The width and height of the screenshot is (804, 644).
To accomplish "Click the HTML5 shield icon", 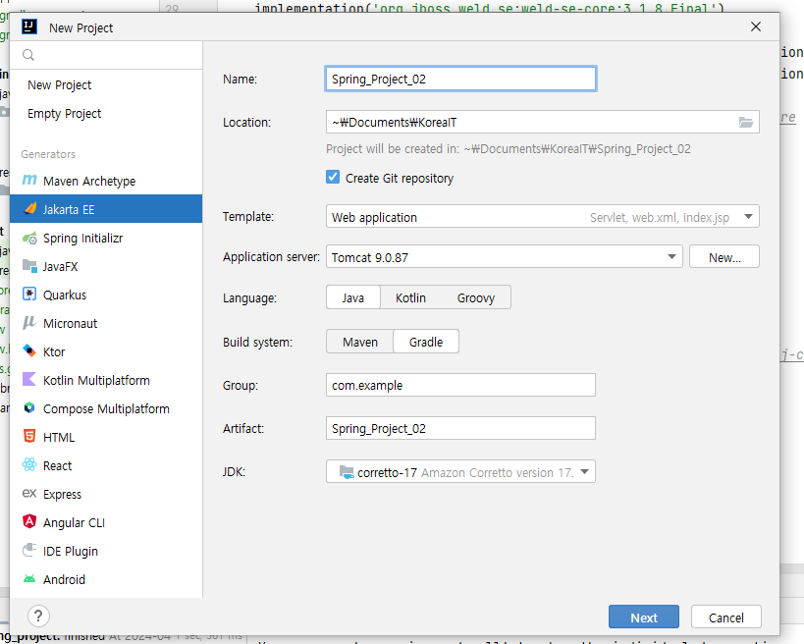I will [x=29, y=436].
